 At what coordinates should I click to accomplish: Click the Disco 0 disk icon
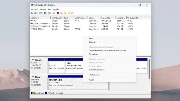(x=33, y=60)
